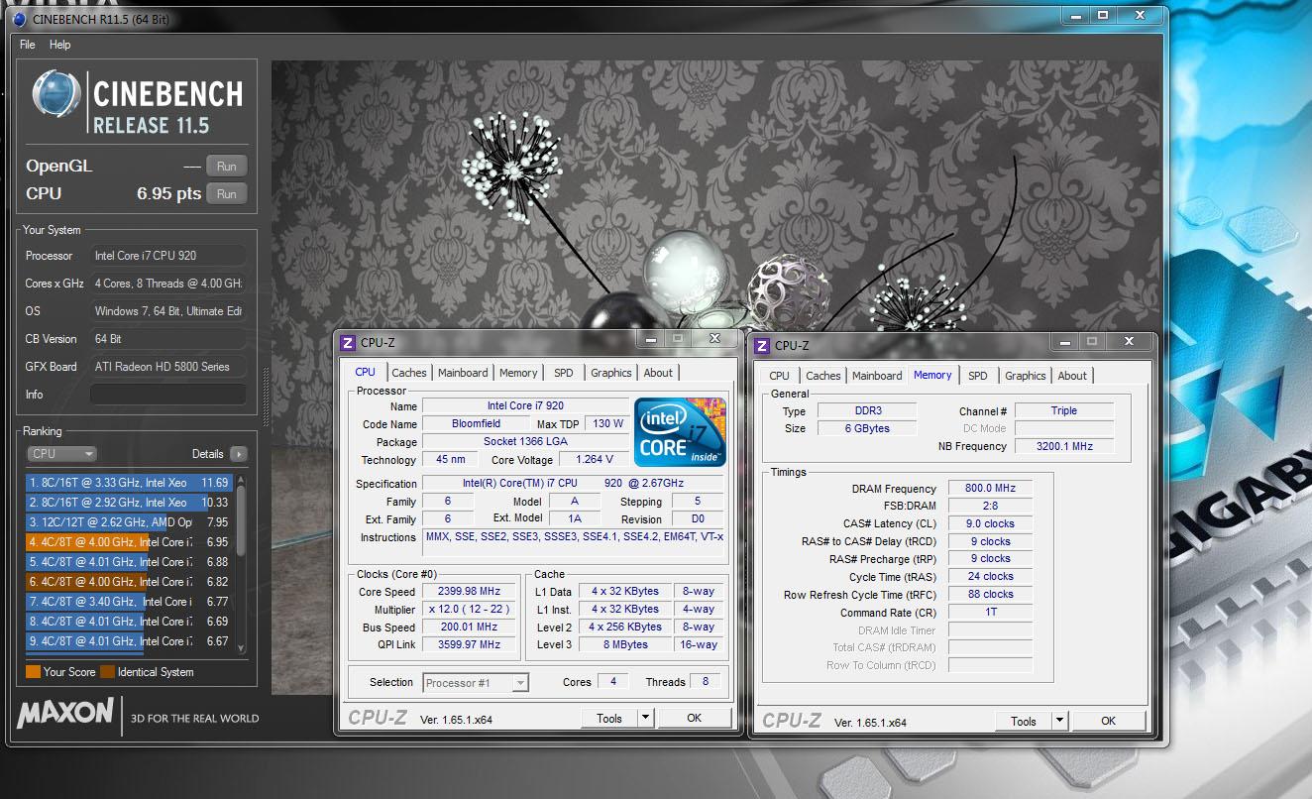Click Tools button in right CPU-Z window
1312x799 pixels.
[1024, 722]
